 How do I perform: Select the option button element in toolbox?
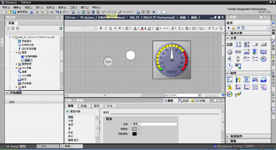[255, 59]
